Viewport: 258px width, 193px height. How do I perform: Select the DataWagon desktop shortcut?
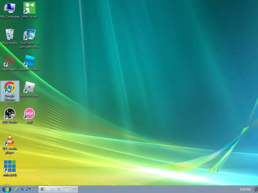10,63
